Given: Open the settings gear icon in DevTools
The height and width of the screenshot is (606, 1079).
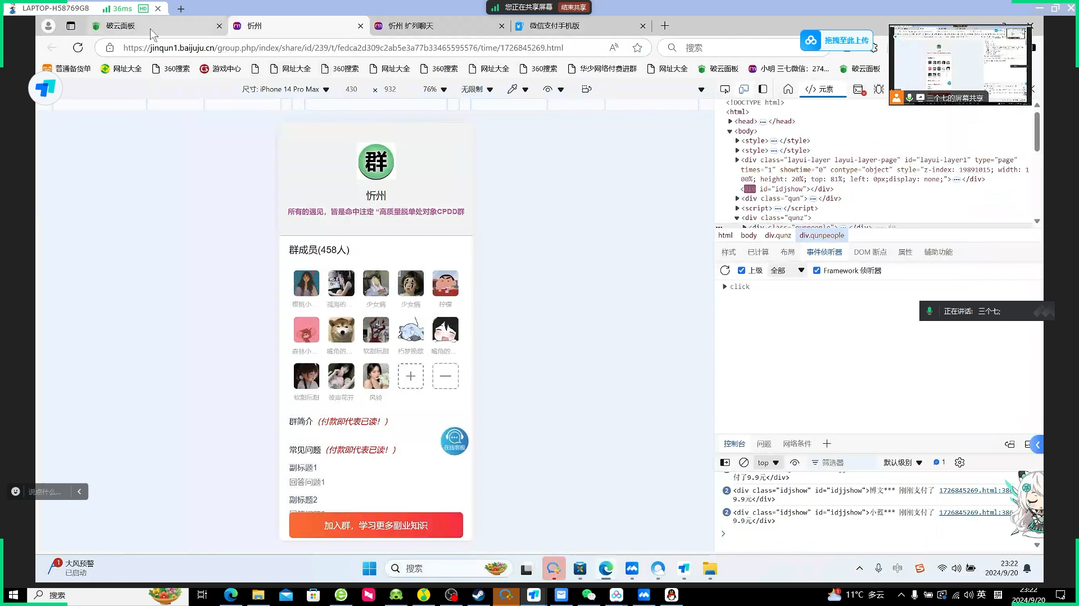Looking at the screenshot, I should 960,462.
